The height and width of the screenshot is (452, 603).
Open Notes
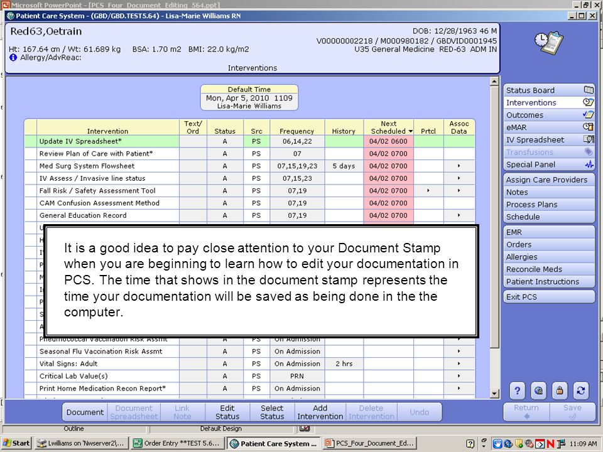pos(549,192)
